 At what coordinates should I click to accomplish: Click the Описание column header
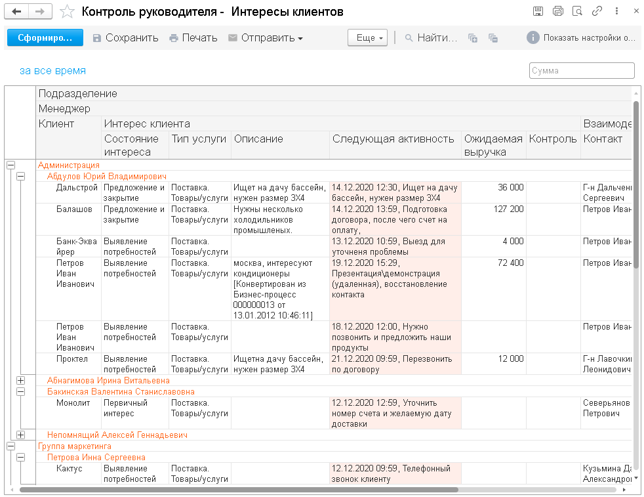[280, 145]
